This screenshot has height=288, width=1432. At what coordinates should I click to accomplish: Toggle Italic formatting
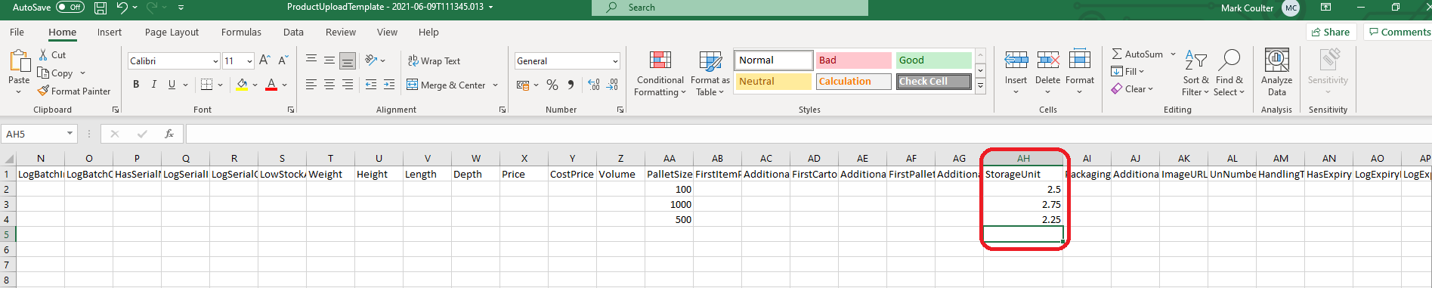[x=154, y=85]
